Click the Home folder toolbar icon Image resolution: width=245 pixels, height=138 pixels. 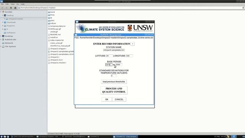click(15, 8)
